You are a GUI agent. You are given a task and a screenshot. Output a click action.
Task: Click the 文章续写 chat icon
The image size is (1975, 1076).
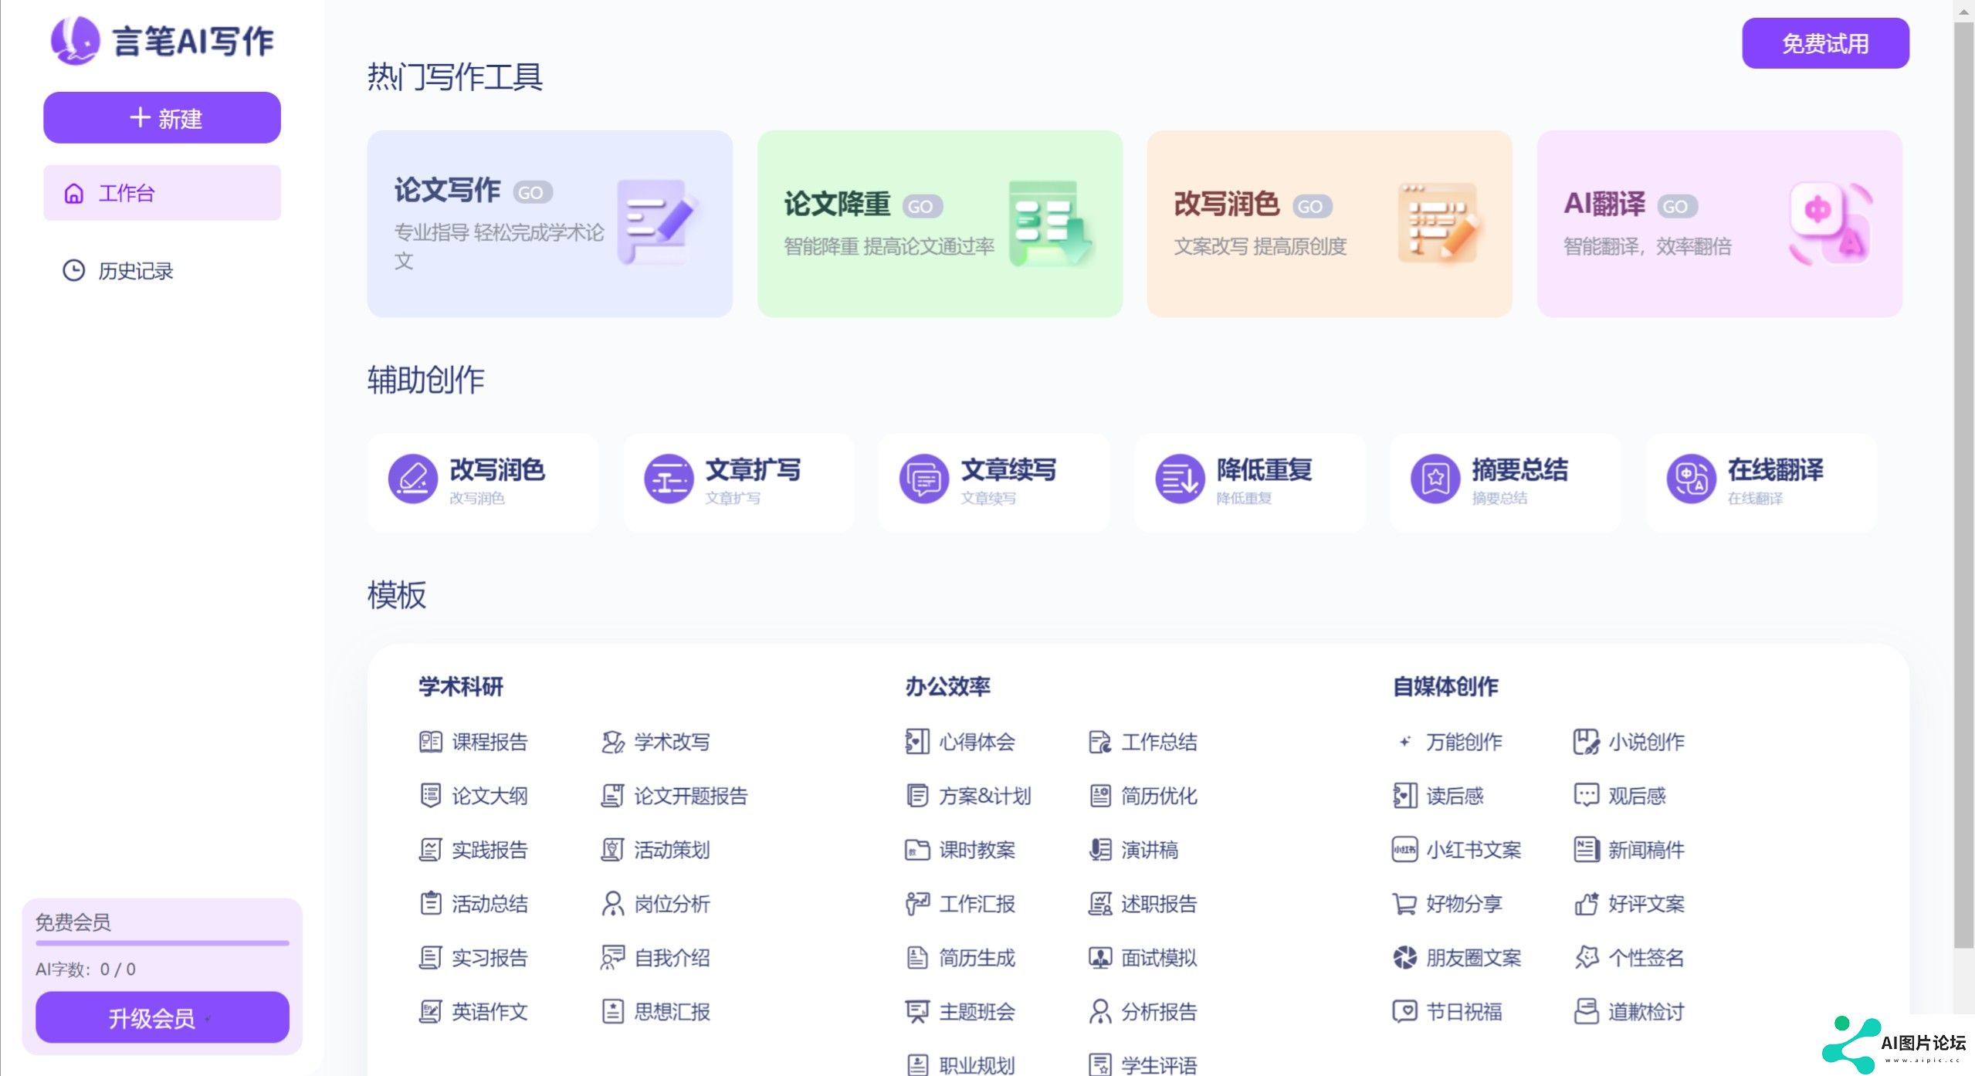click(x=924, y=479)
